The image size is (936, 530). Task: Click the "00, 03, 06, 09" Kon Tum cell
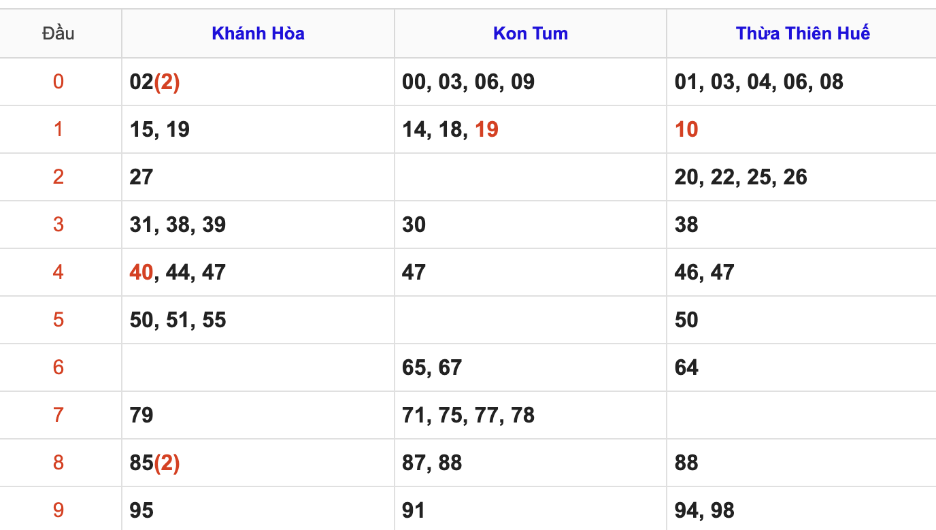[x=468, y=82]
